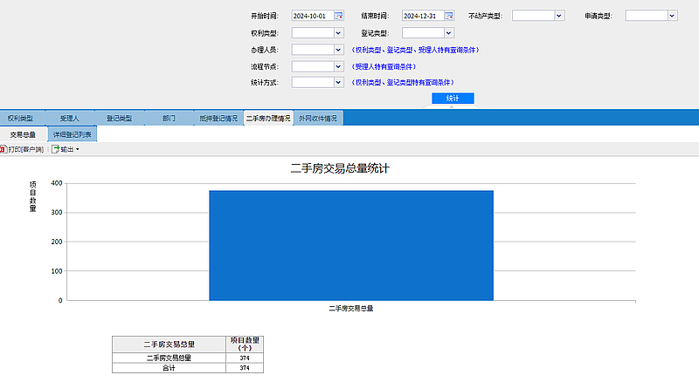Screen dimensions: 699x382
Task: Switch to the 权利类型 tab
Action: pyautogui.click(x=20, y=119)
